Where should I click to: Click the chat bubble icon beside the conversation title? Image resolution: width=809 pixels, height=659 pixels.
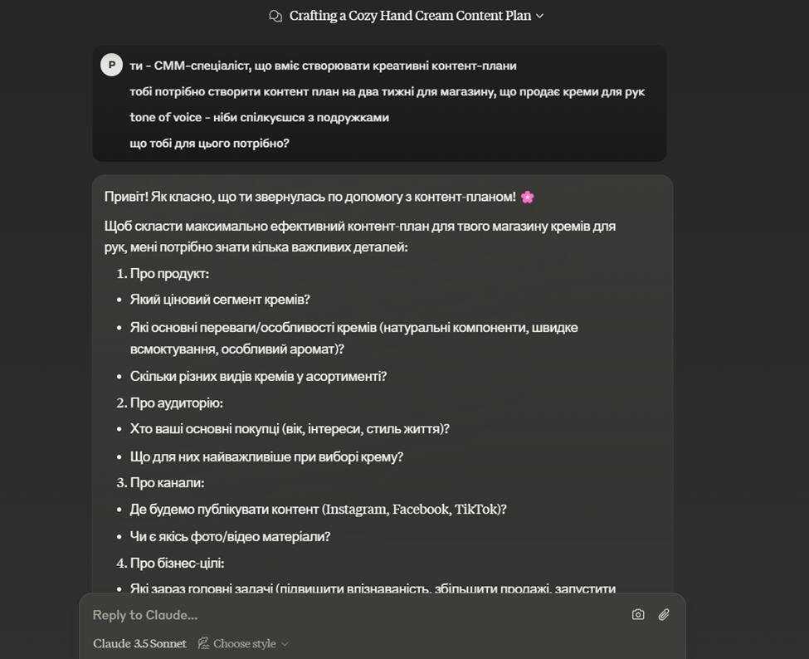(274, 15)
